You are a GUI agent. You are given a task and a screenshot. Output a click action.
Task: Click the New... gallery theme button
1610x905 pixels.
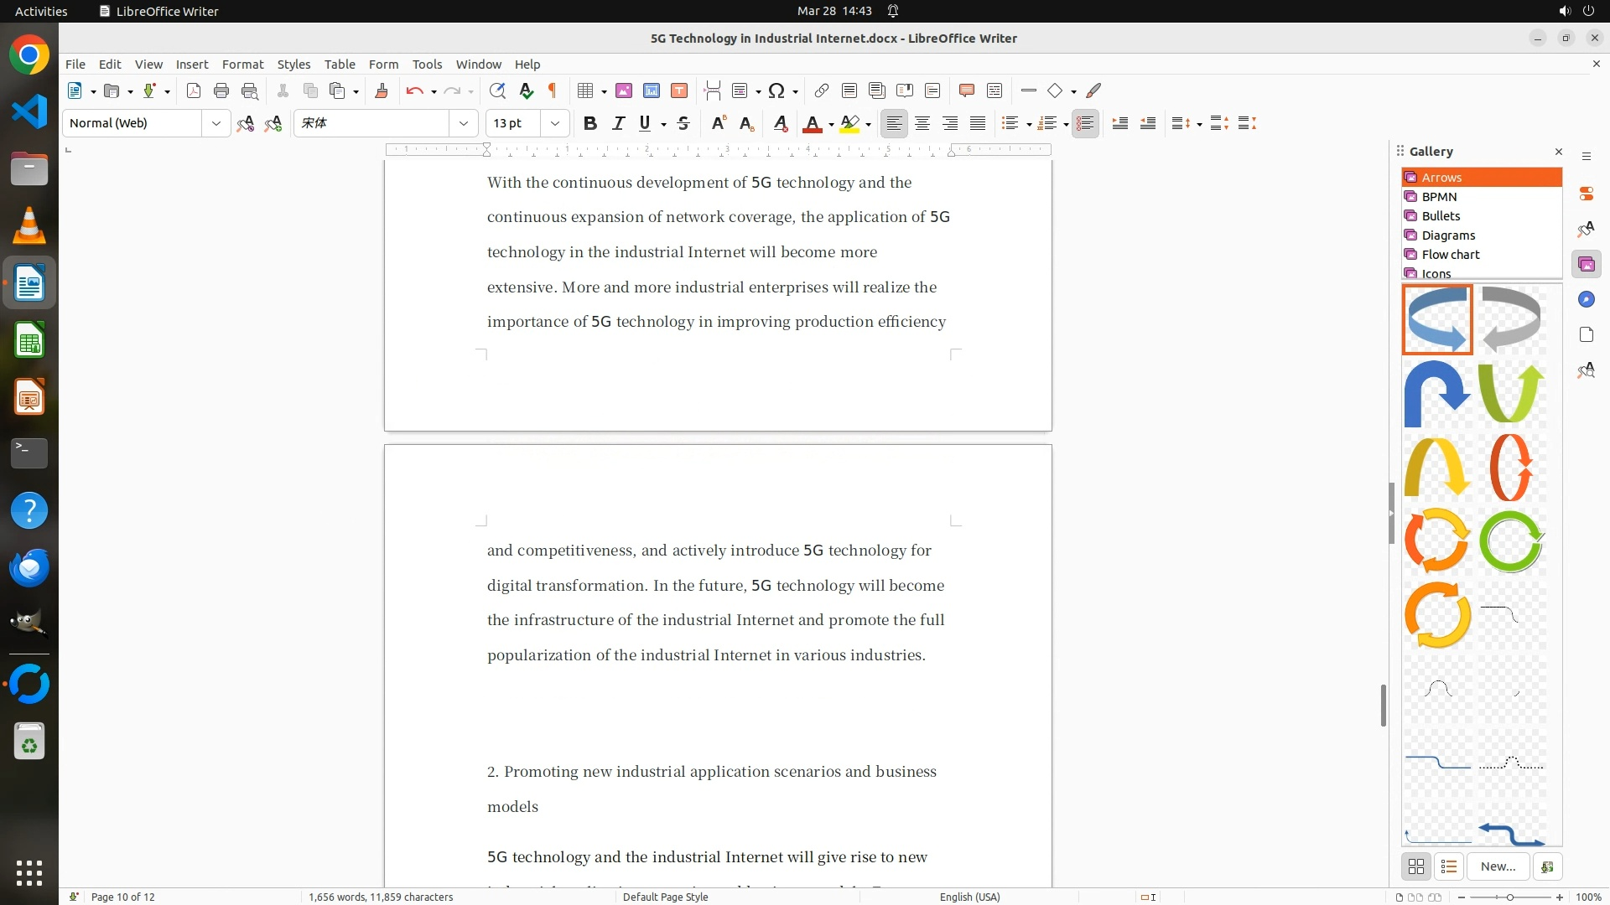(x=1498, y=866)
